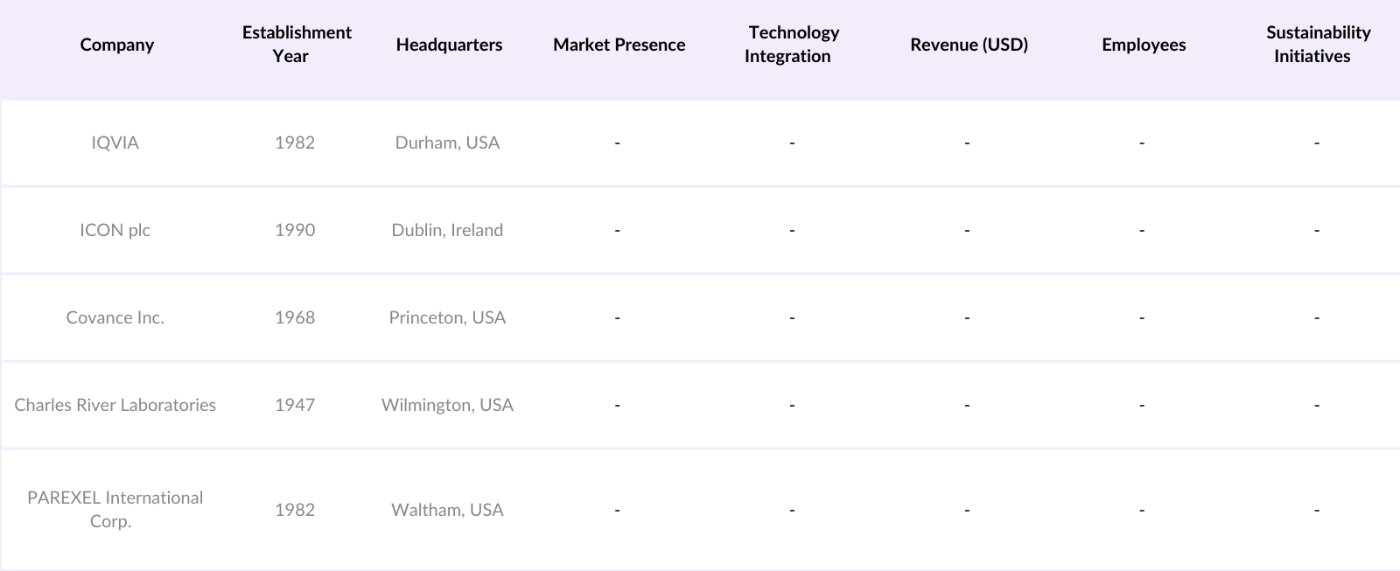Click the Durham, USA headquarters cell
The image size is (1400, 571).
pos(447,143)
